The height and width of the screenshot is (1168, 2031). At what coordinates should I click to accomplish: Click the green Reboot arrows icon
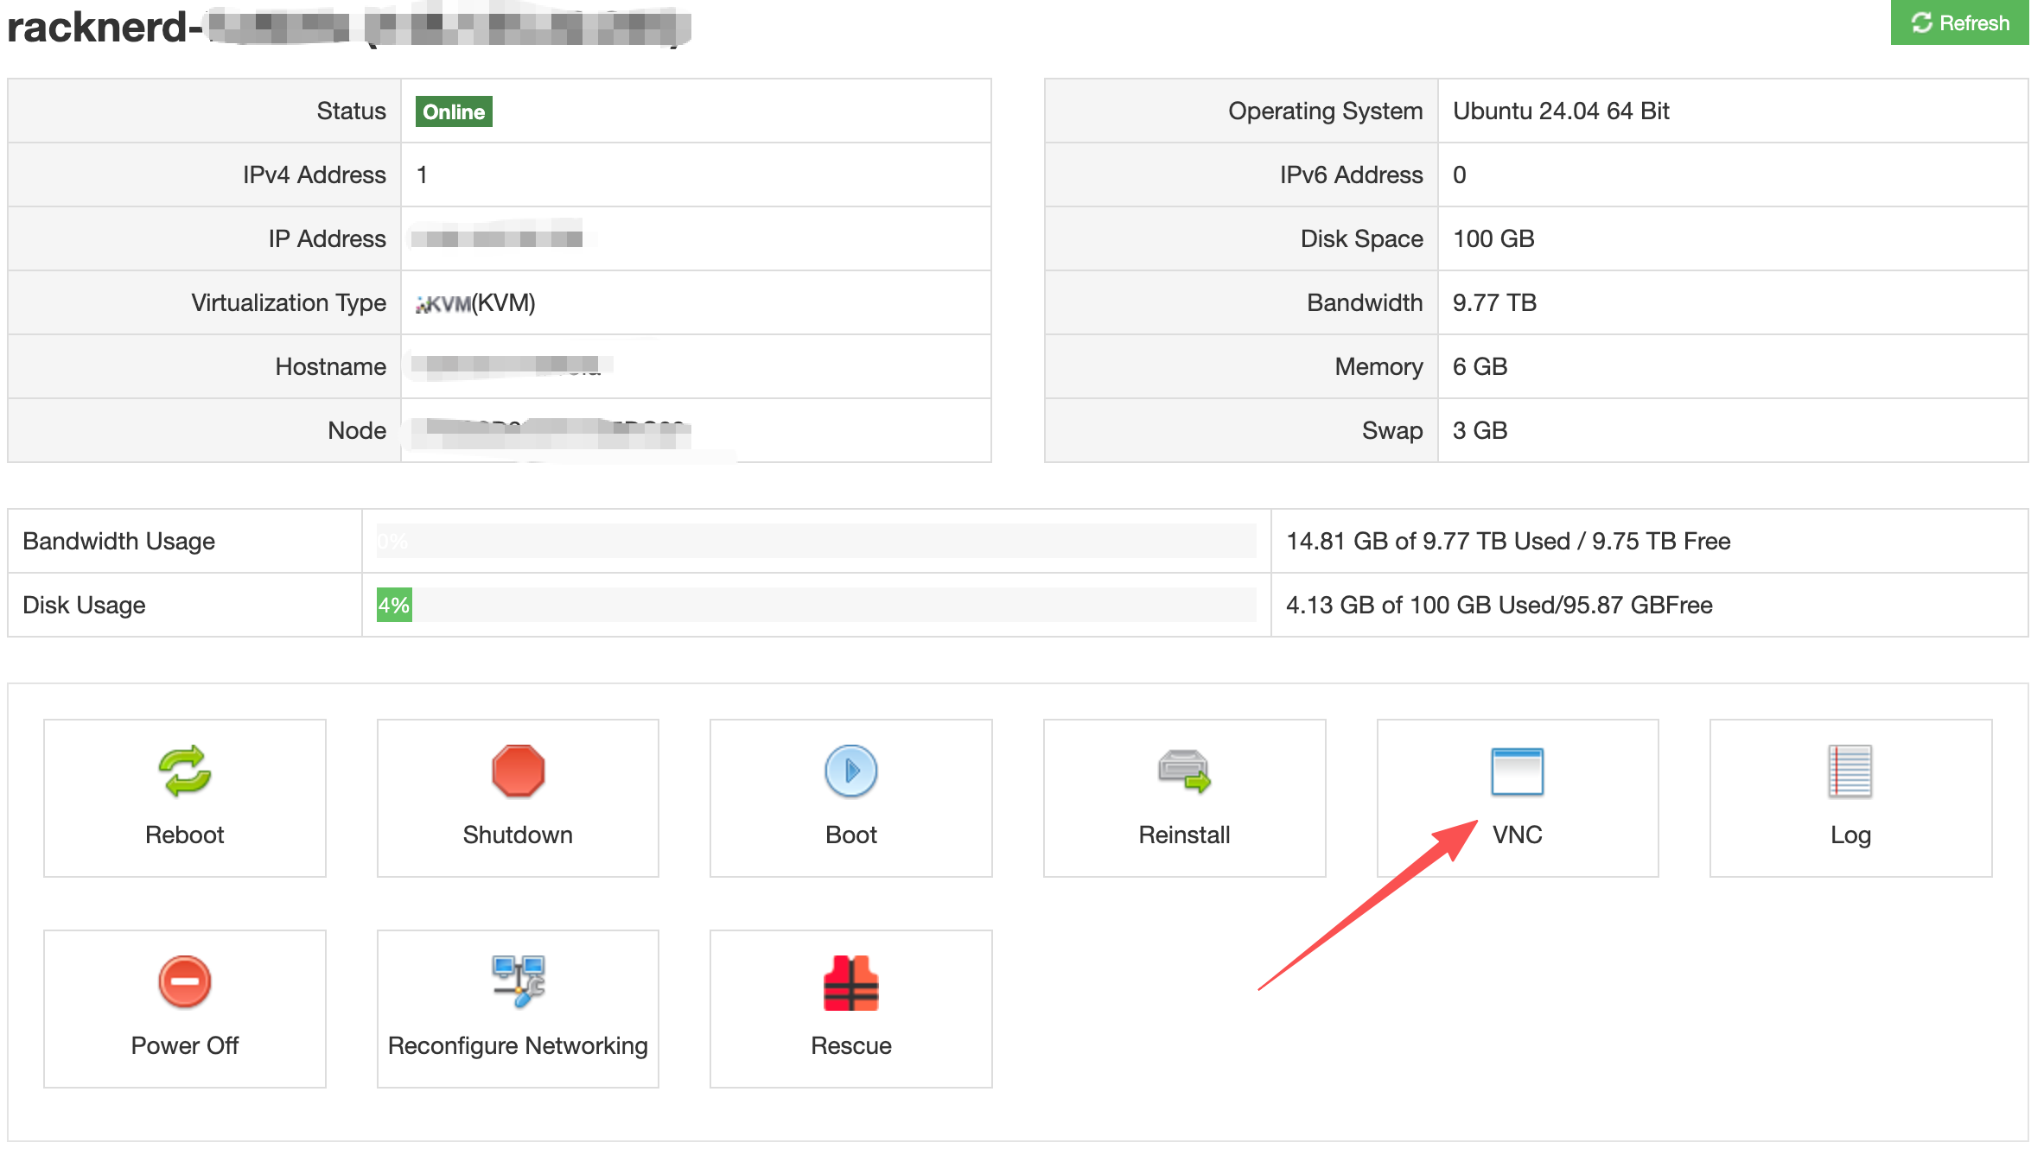pyautogui.click(x=185, y=770)
